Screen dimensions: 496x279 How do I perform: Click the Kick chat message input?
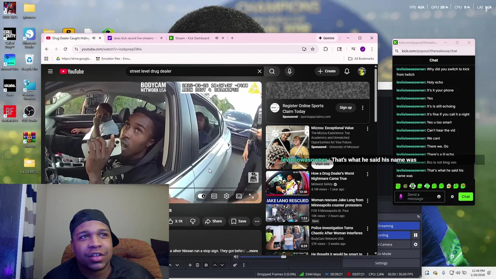coord(419,196)
